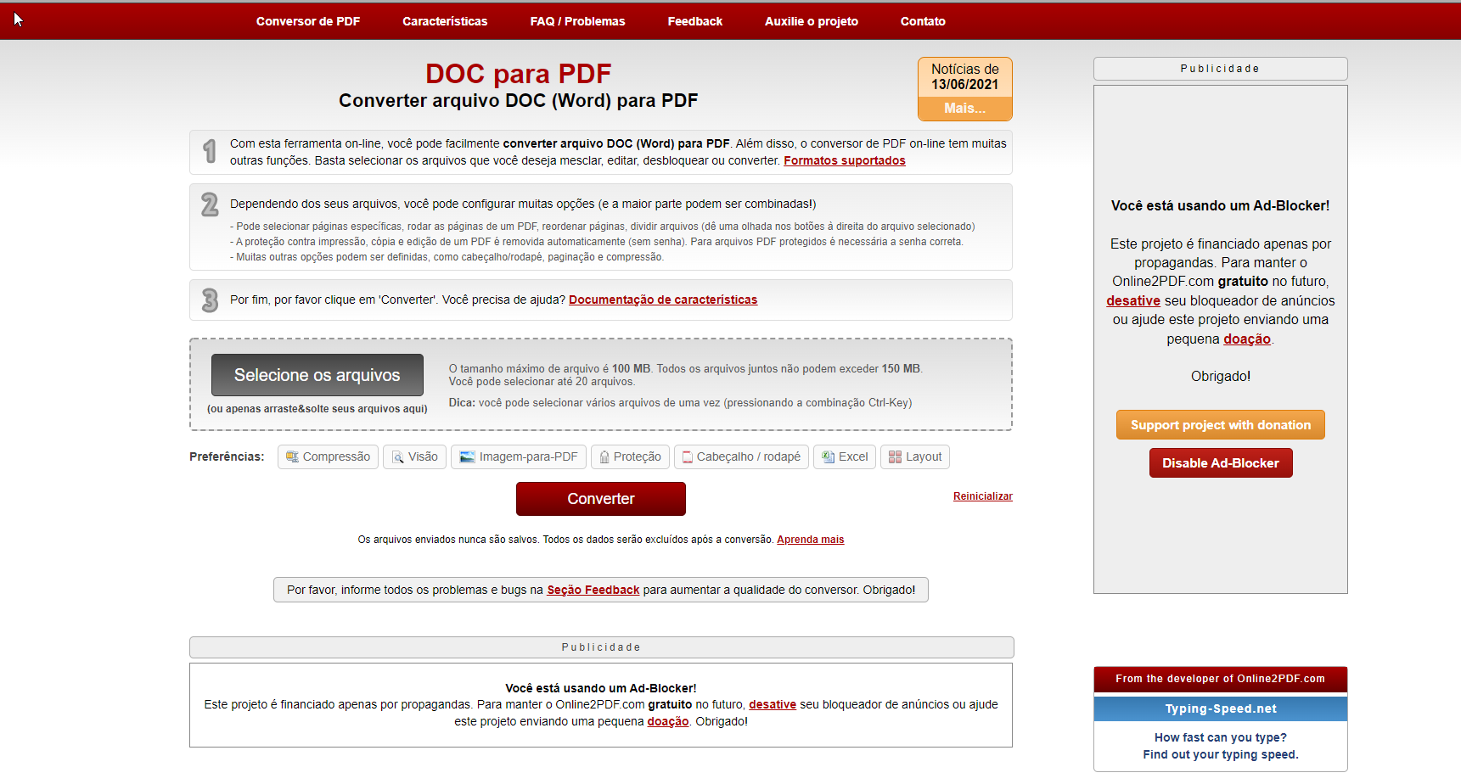
Task: Open the Conversor de PDF menu
Action: pyautogui.click(x=308, y=21)
